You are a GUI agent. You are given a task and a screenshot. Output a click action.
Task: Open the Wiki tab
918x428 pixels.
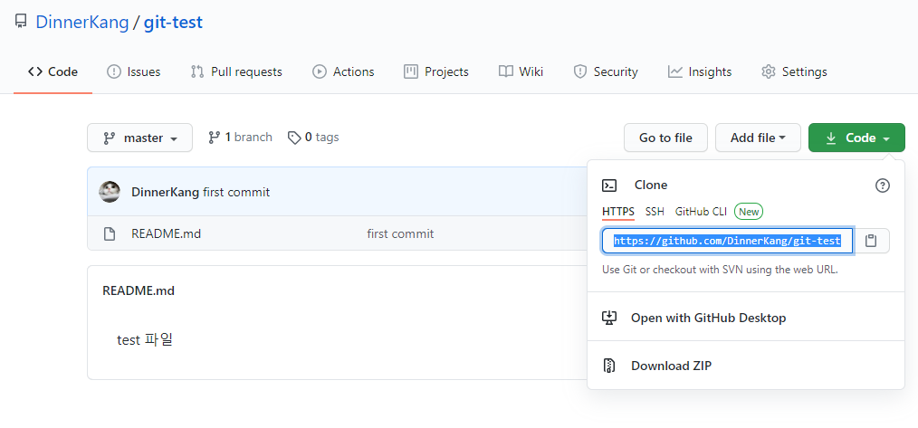coord(521,72)
